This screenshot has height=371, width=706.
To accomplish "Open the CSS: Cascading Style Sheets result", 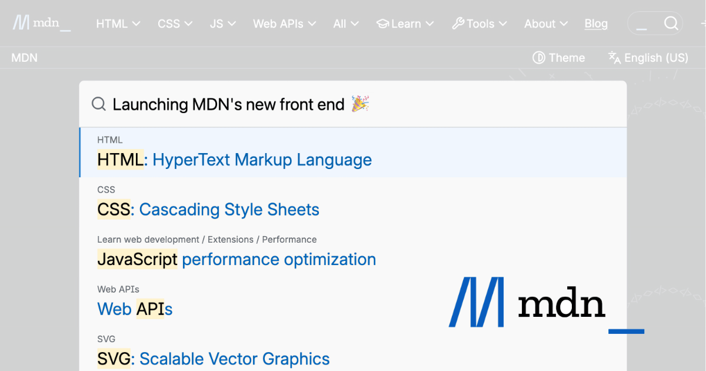I will tap(208, 210).
